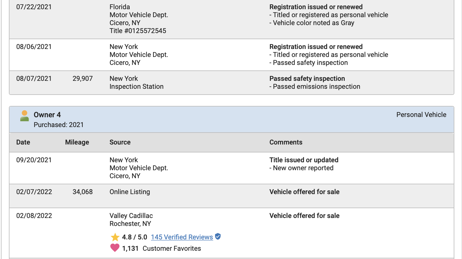The height and width of the screenshot is (259, 462).
Task: Click the 1,131 Customer Favorites text
Action: [x=161, y=249]
